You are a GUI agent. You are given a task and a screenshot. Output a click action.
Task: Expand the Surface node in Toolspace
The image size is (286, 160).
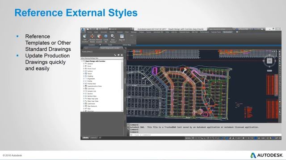[84, 71]
